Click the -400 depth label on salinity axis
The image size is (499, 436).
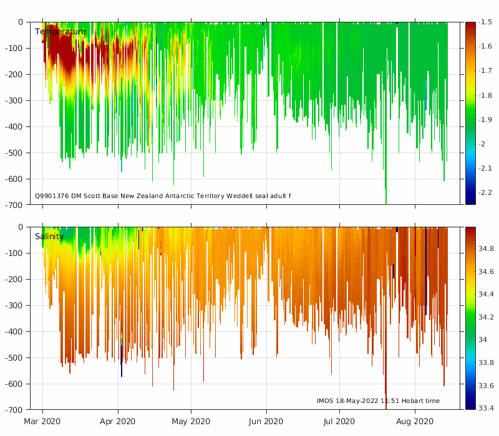coord(14,332)
